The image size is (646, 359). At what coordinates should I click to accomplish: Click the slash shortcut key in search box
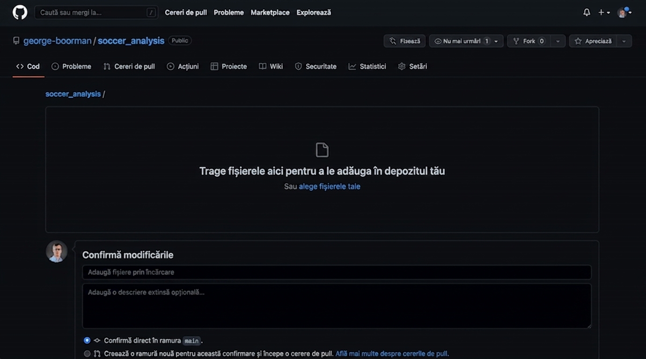(151, 13)
